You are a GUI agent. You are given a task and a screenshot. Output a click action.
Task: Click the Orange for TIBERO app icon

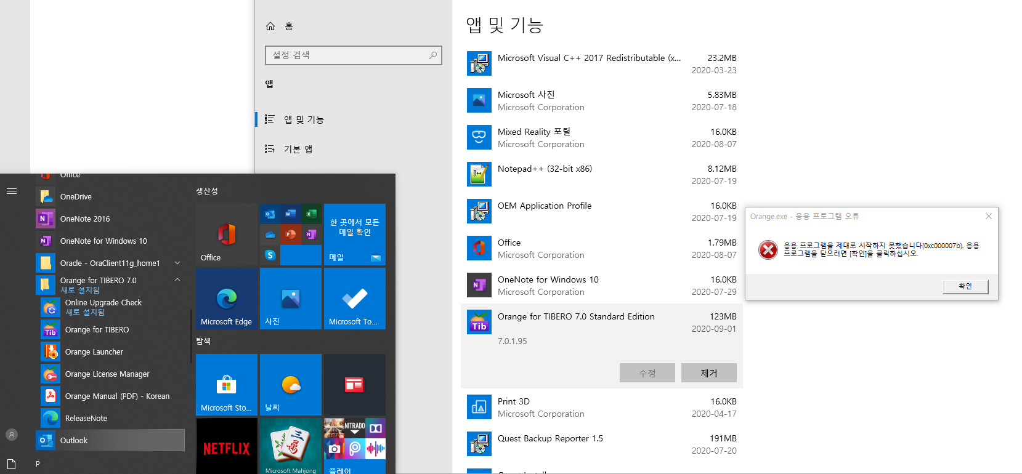point(51,330)
